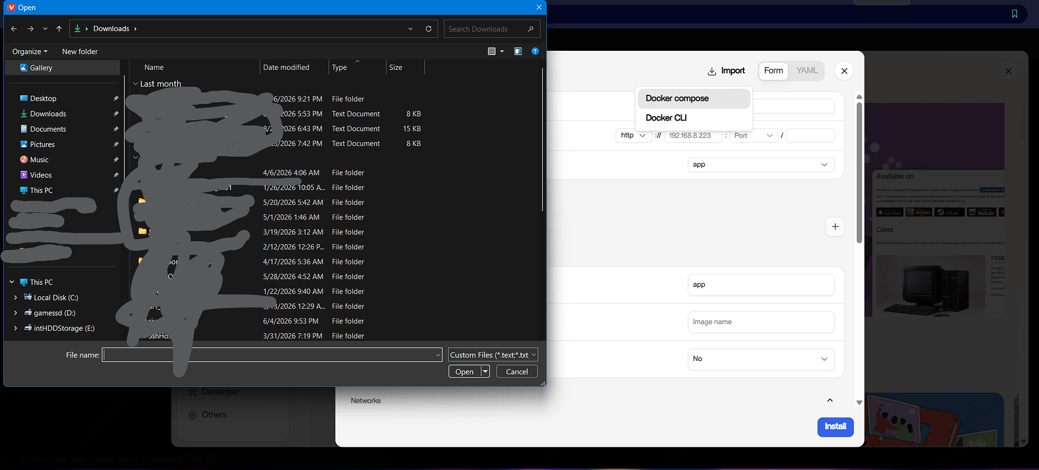Image resolution: width=1039 pixels, height=470 pixels.
Task: Click the Open button in file dialog
Action: point(464,372)
